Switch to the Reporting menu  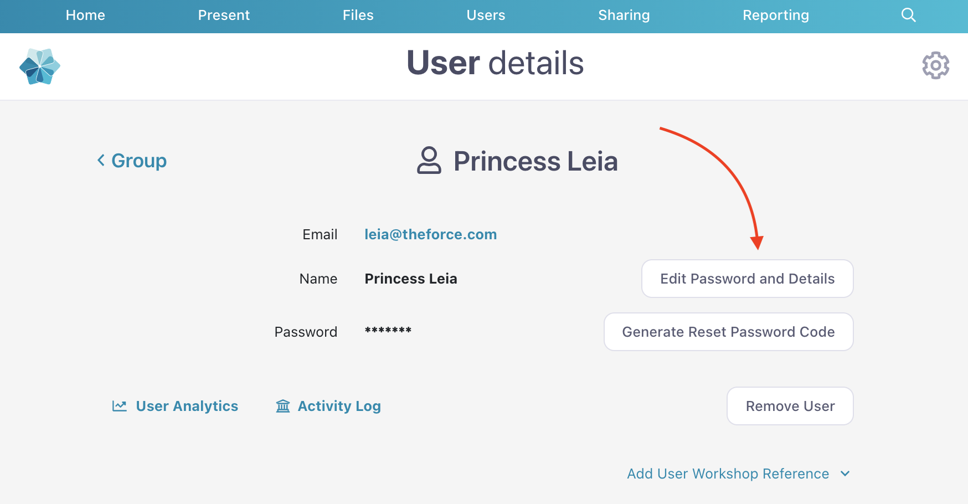[775, 15]
